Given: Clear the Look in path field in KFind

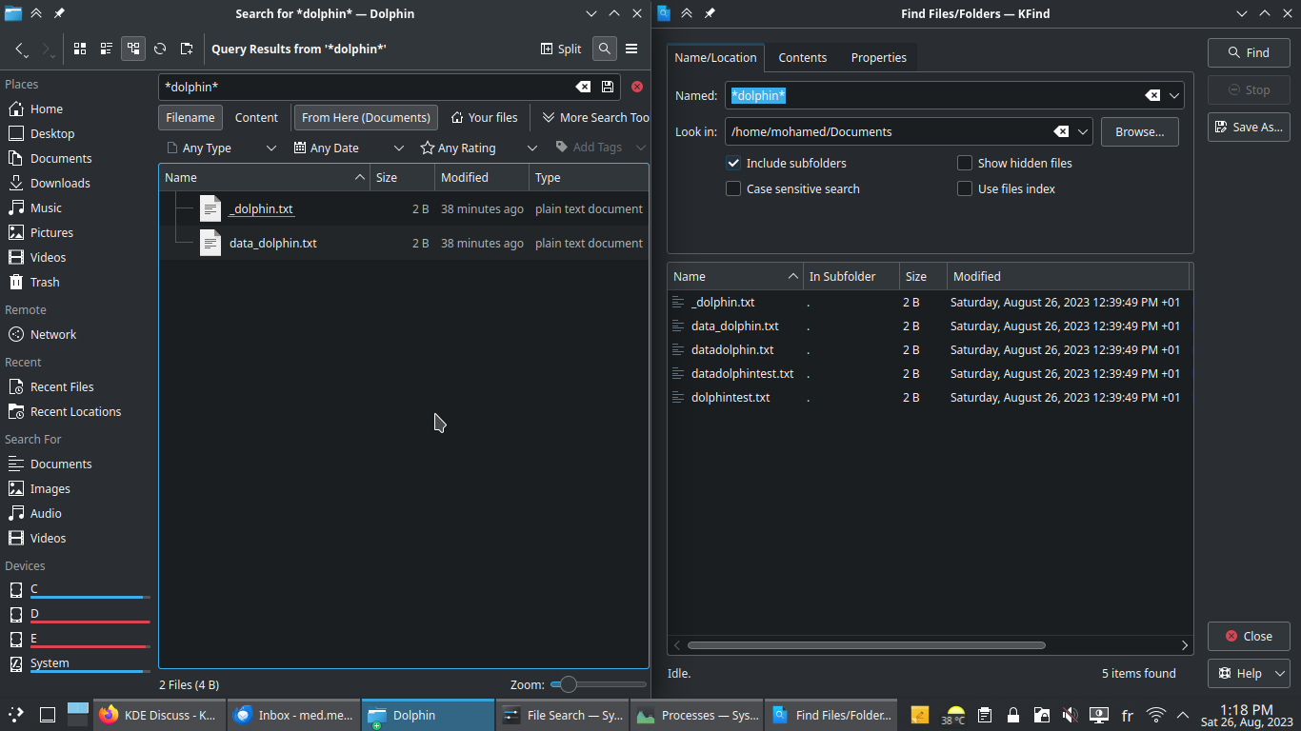Looking at the screenshot, I should tap(1061, 131).
